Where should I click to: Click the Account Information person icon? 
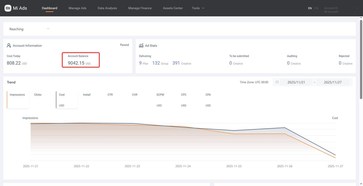click(x=9, y=46)
